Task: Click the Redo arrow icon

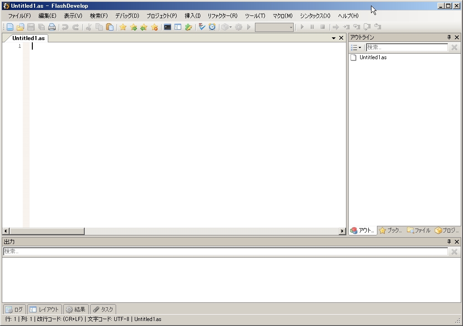Action: tap(76, 27)
